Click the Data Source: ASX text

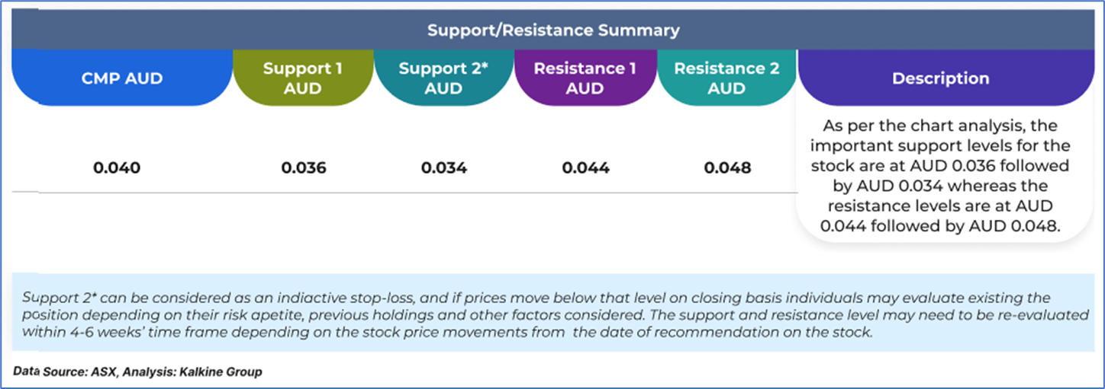pos(63,371)
